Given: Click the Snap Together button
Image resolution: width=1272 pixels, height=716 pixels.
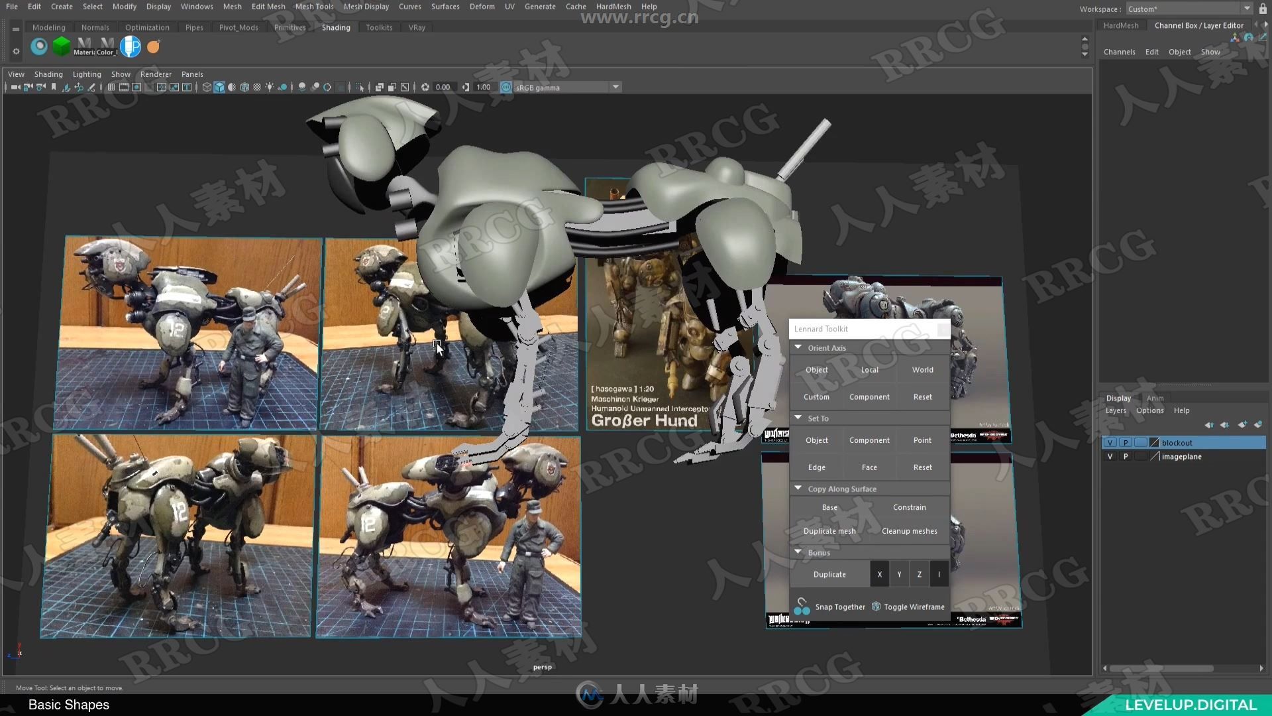Looking at the screenshot, I should (x=829, y=607).
